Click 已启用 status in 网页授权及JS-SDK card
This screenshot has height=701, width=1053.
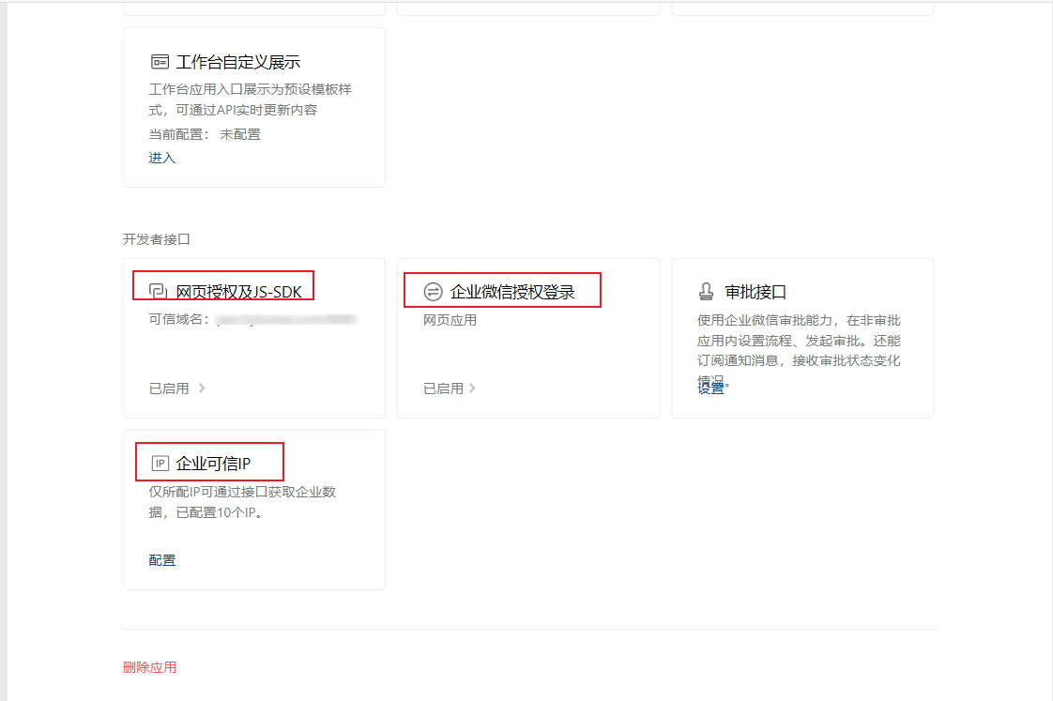(169, 389)
